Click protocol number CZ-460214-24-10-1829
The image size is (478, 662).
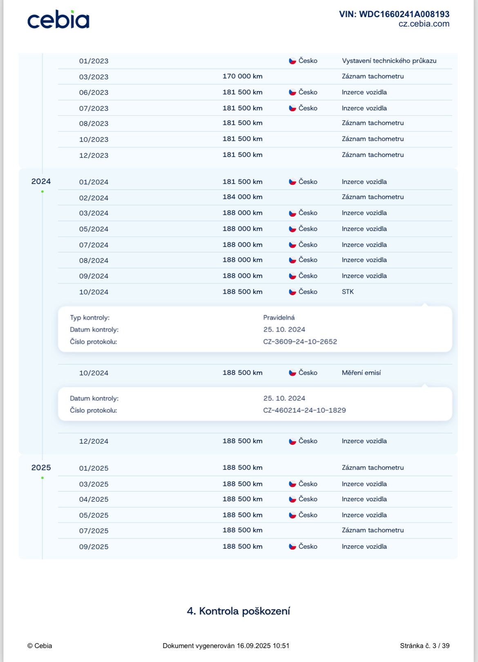tap(304, 411)
